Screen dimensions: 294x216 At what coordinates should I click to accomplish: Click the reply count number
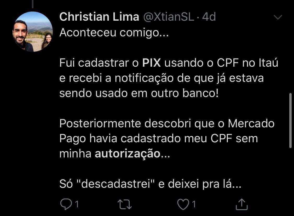pos(77,204)
